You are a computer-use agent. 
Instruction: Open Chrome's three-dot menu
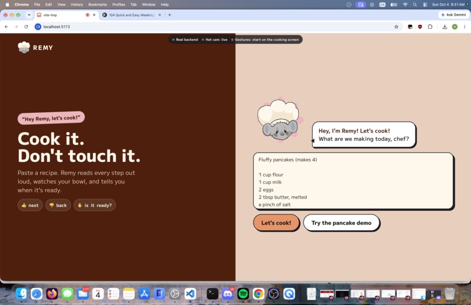[465, 27]
